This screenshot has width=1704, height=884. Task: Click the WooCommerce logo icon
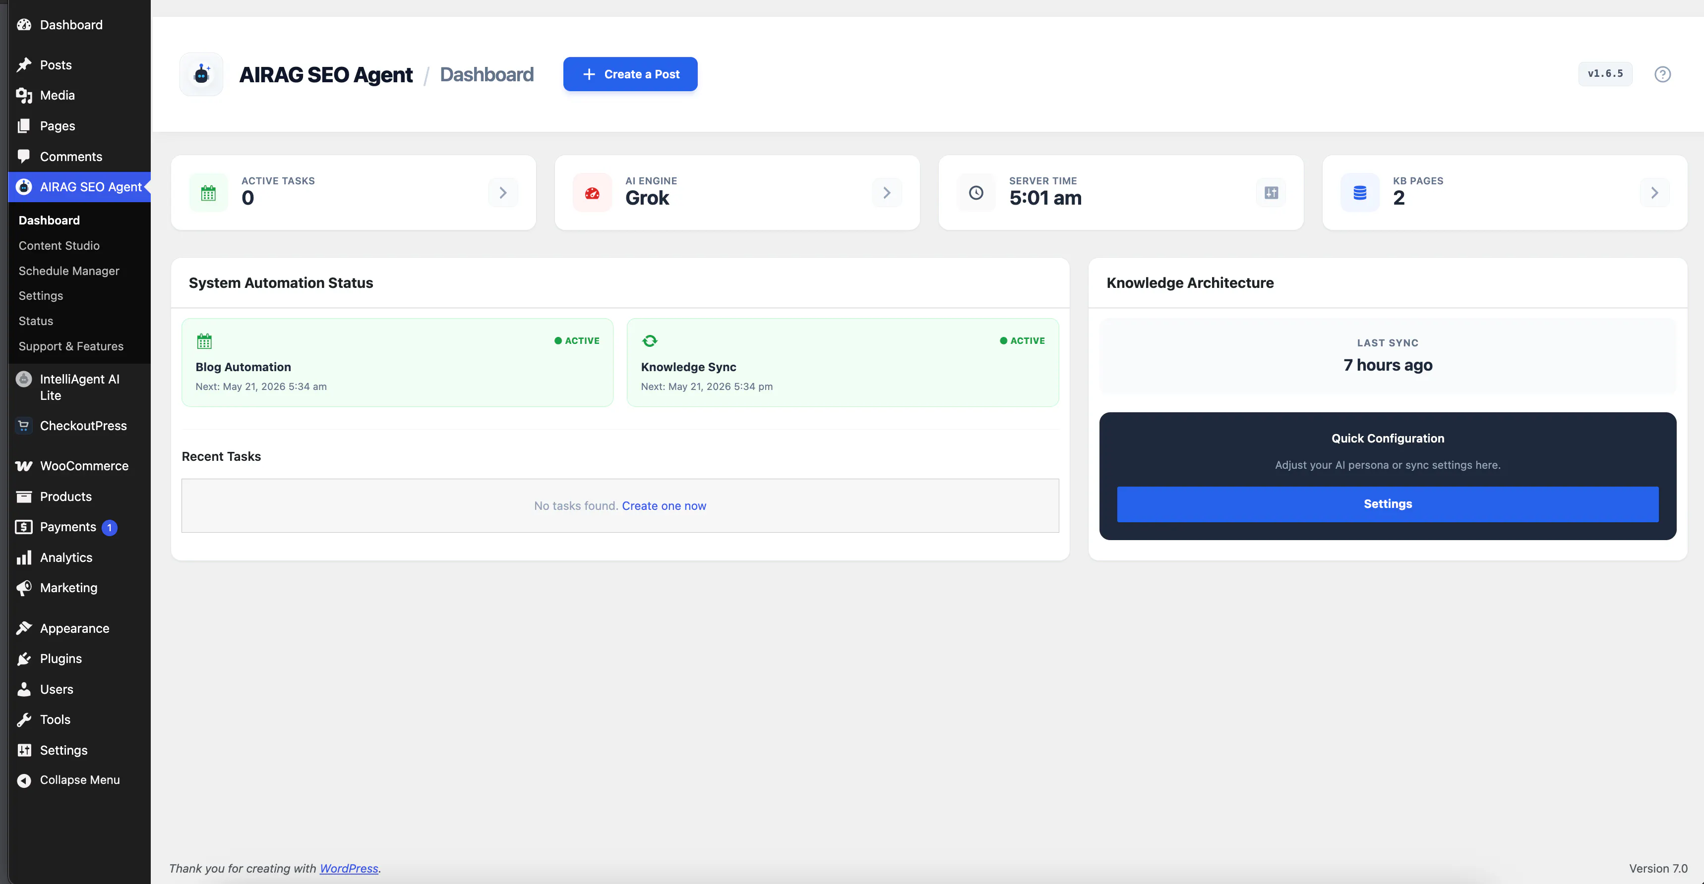click(24, 465)
